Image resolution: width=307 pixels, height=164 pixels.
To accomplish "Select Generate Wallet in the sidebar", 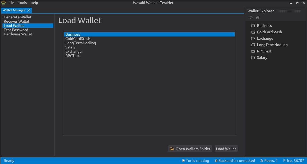I will [x=28, y=17].
